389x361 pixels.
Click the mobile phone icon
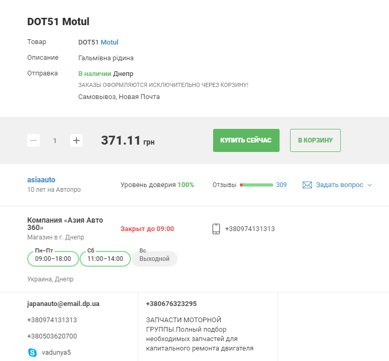tap(216, 229)
